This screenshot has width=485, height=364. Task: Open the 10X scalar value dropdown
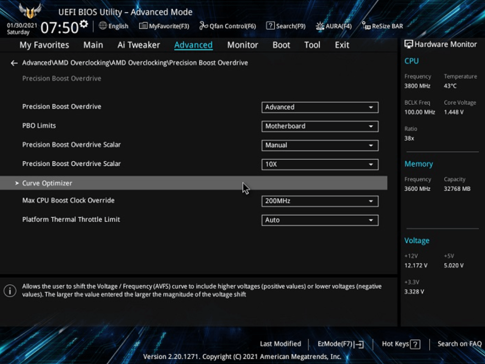coord(320,164)
